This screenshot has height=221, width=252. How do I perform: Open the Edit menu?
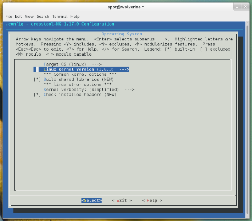[18, 16]
